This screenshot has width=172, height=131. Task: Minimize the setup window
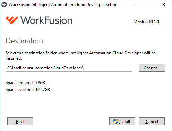pos(132,5)
